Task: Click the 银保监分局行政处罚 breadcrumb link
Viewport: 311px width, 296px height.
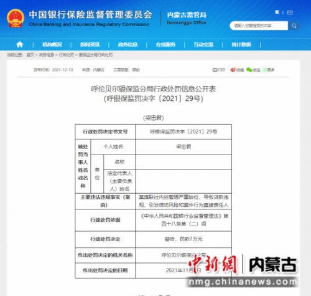Action: pyautogui.click(x=96, y=55)
